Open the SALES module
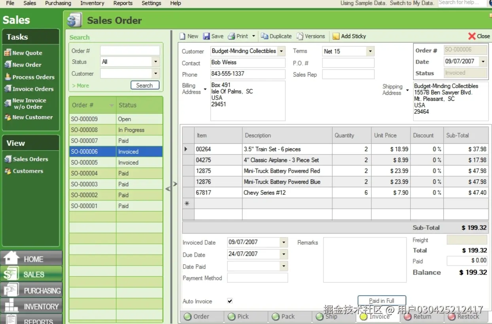Viewport: 492px width, 324px height. point(31,274)
